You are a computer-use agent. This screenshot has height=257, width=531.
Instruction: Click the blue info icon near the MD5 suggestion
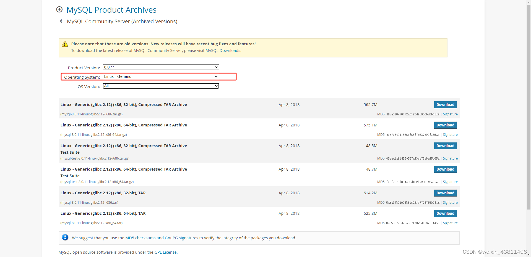(65, 237)
